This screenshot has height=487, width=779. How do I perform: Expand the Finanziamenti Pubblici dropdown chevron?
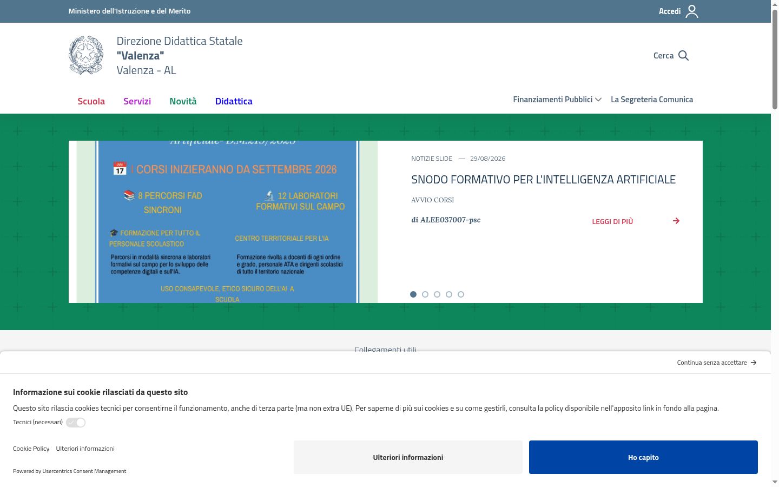pos(598,100)
